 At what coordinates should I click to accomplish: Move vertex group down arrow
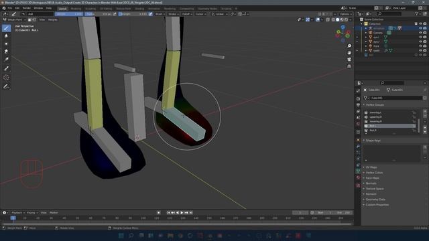[x=425, y=132]
